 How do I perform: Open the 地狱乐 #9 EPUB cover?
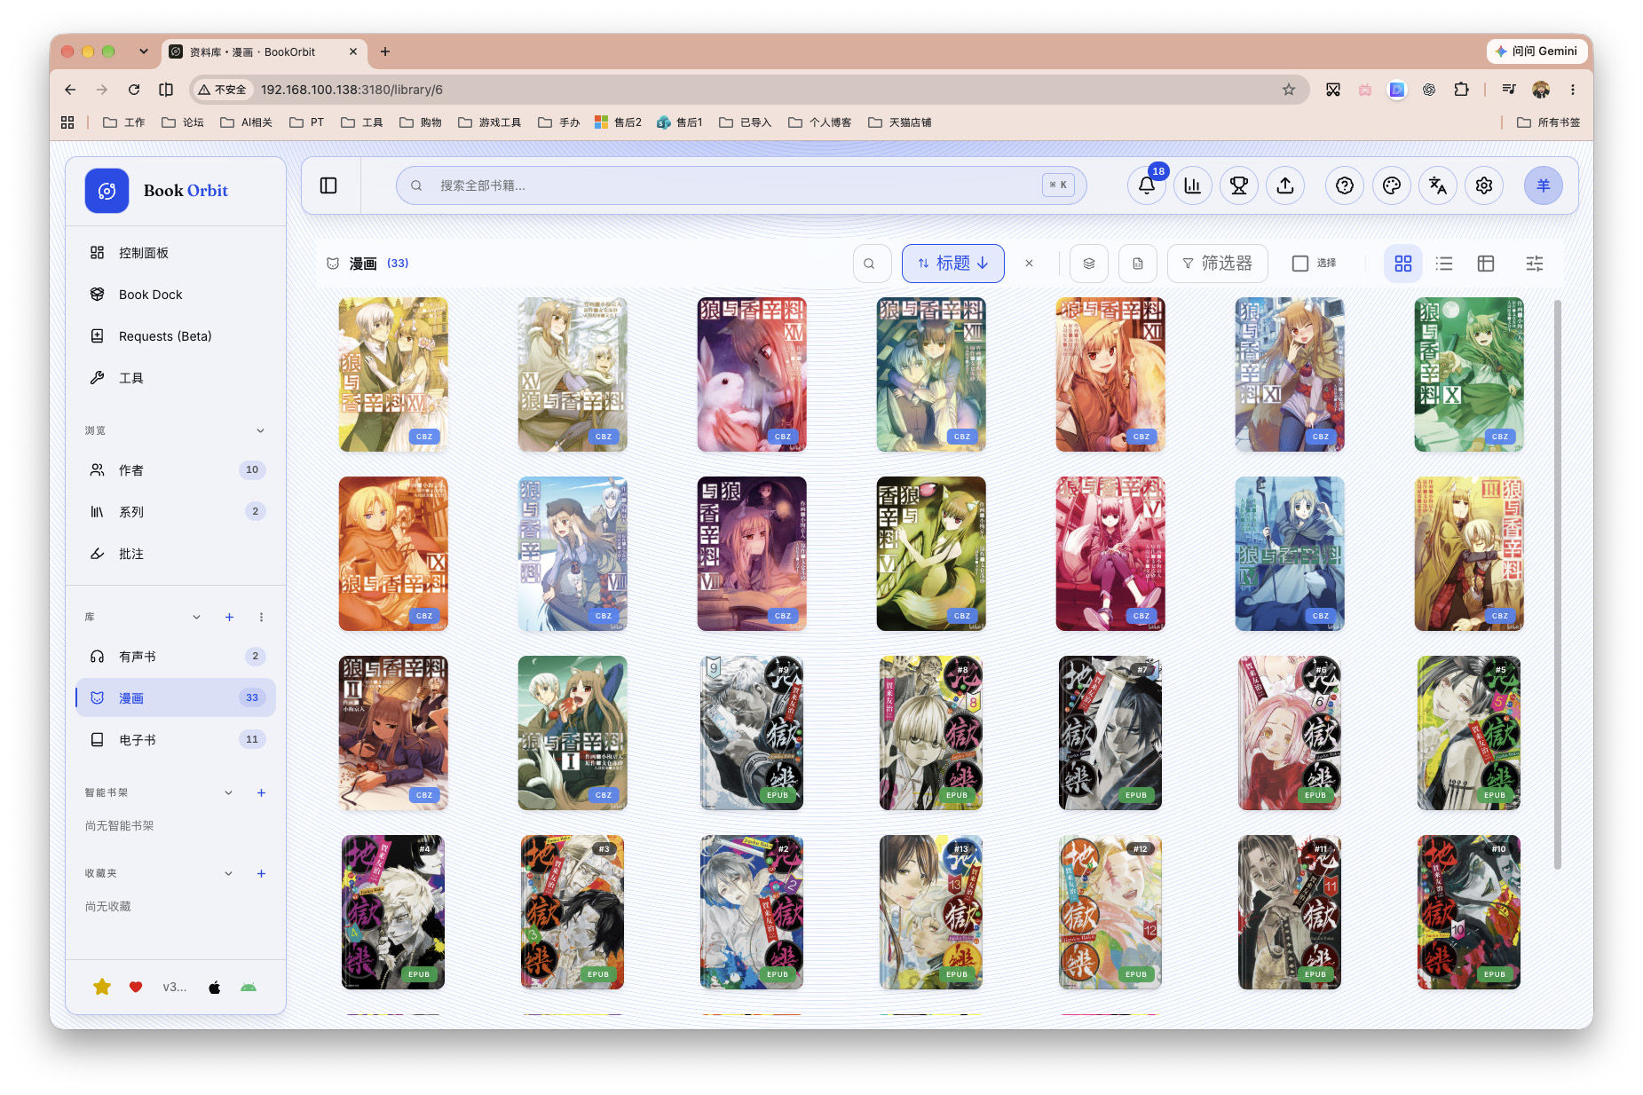[752, 733]
